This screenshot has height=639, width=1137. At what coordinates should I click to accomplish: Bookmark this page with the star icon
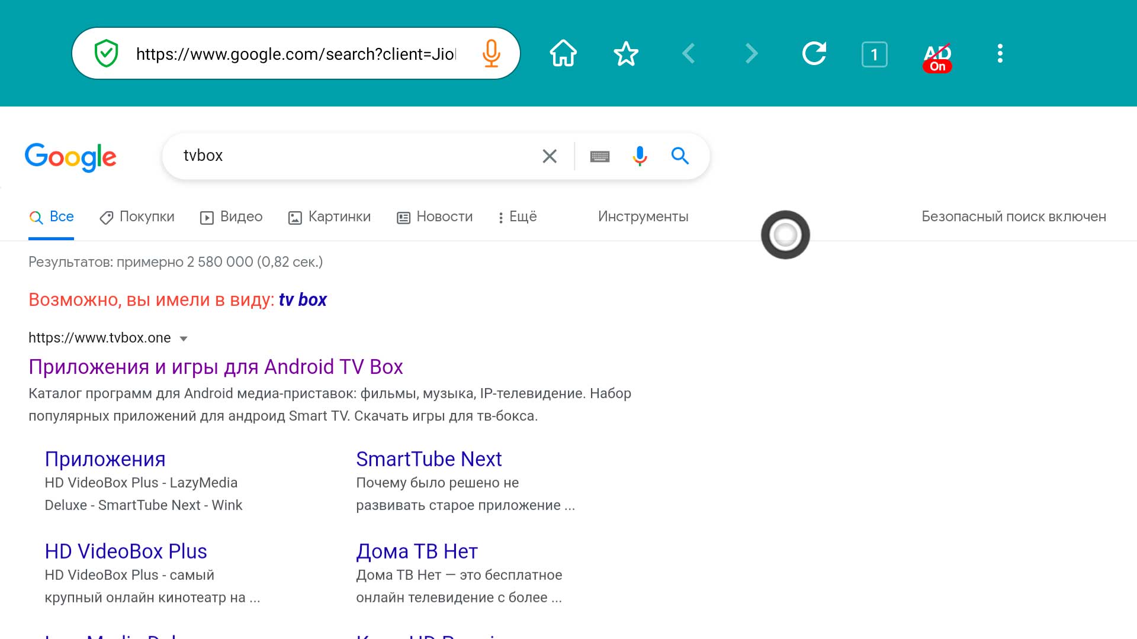(x=626, y=54)
